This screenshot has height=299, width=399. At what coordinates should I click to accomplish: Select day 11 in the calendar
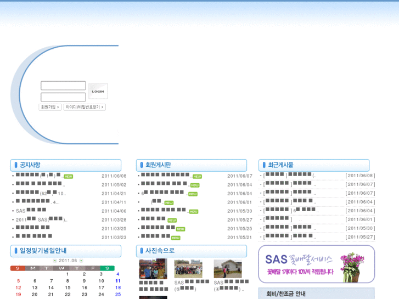tap(118, 281)
